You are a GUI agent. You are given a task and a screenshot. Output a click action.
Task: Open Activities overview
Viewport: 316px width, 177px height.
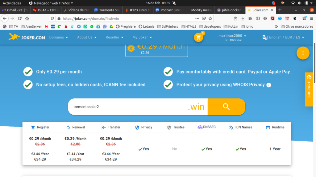[12, 3]
